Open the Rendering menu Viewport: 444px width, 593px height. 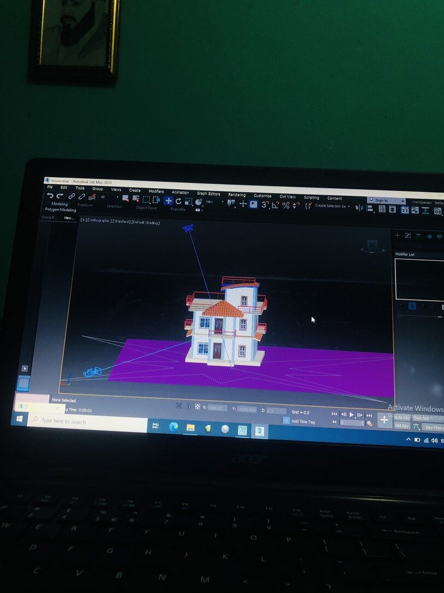pyautogui.click(x=237, y=195)
